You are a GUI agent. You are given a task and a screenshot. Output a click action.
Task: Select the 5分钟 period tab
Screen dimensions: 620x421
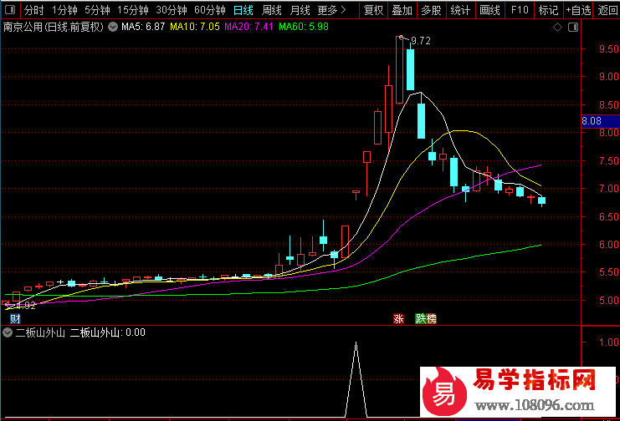97,10
